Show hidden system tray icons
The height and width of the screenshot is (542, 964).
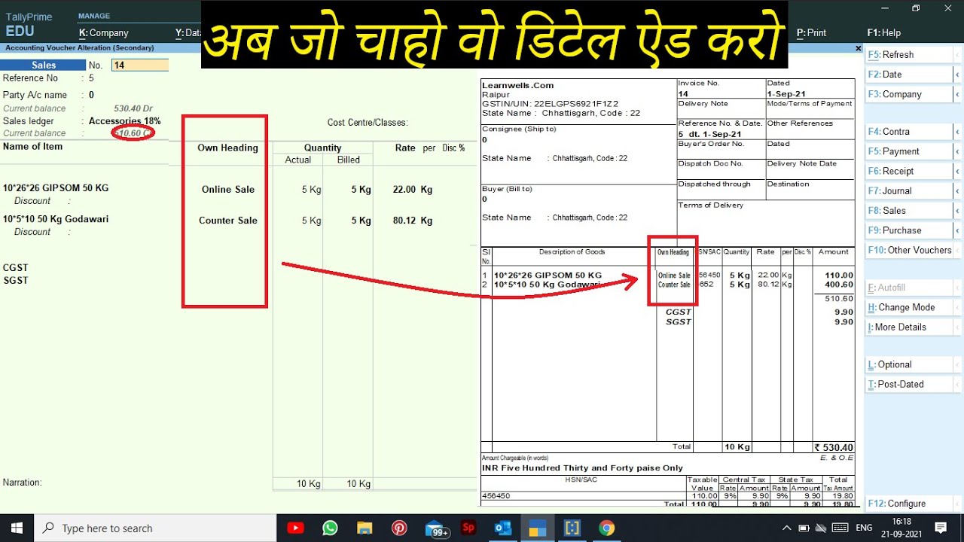[787, 528]
